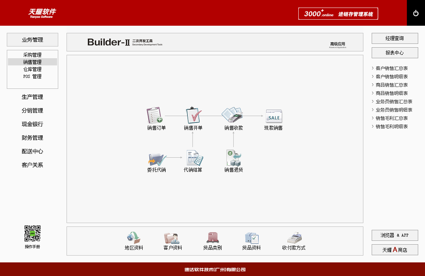Click the 操作手册 QR code
This screenshot has height=276, width=425.
tap(33, 234)
